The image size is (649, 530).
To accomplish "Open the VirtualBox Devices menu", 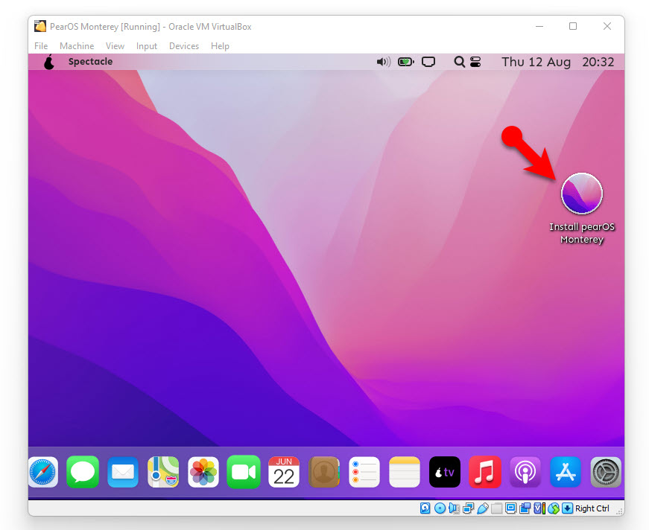I will (184, 46).
